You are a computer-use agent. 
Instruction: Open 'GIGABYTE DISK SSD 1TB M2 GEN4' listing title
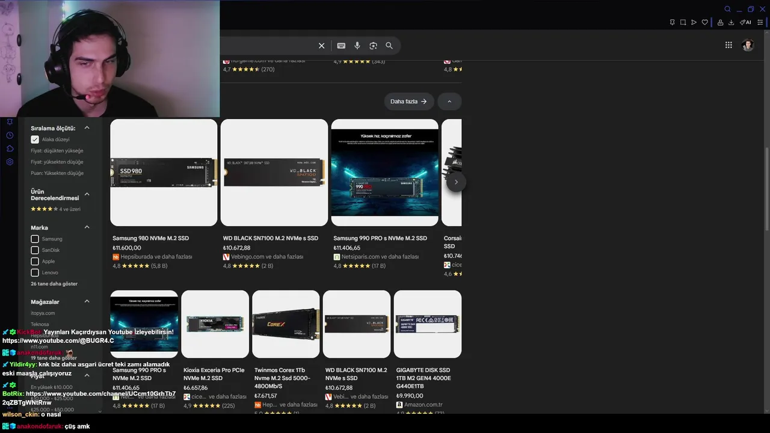(x=423, y=378)
